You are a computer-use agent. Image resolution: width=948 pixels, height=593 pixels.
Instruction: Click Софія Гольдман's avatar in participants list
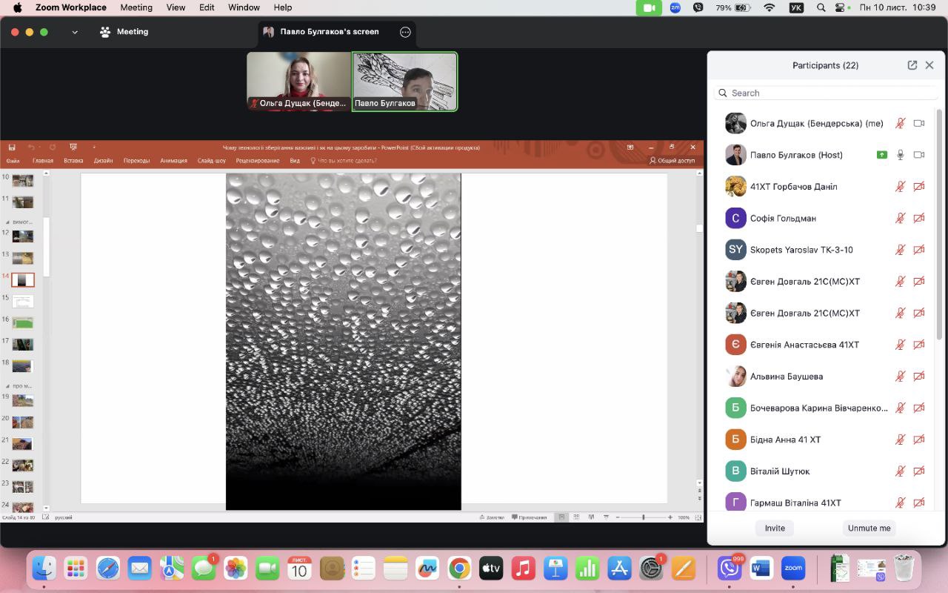(x=735, y=218)
